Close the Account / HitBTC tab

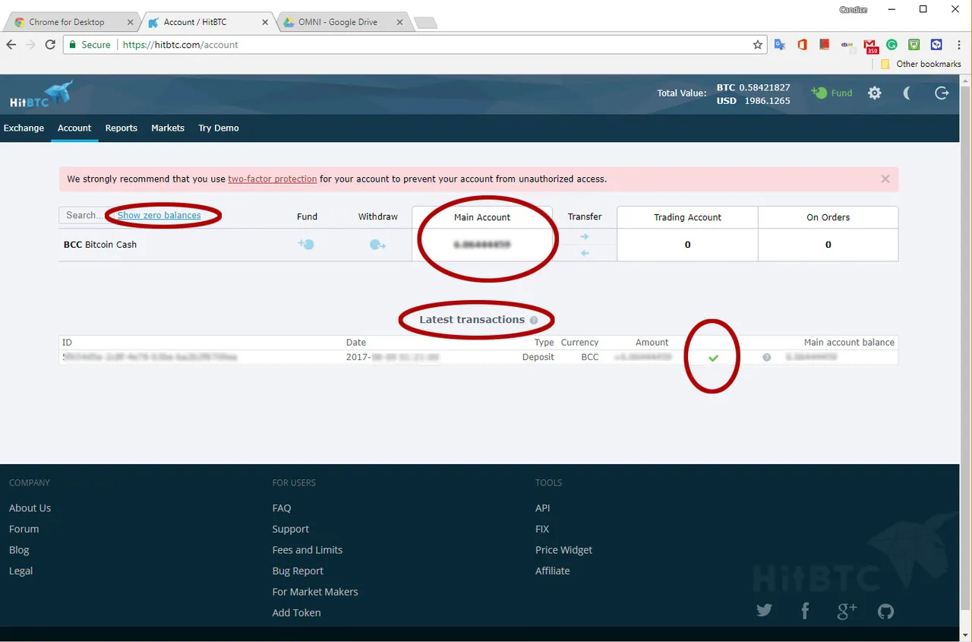pyautogui.click(x=265, y=22)
